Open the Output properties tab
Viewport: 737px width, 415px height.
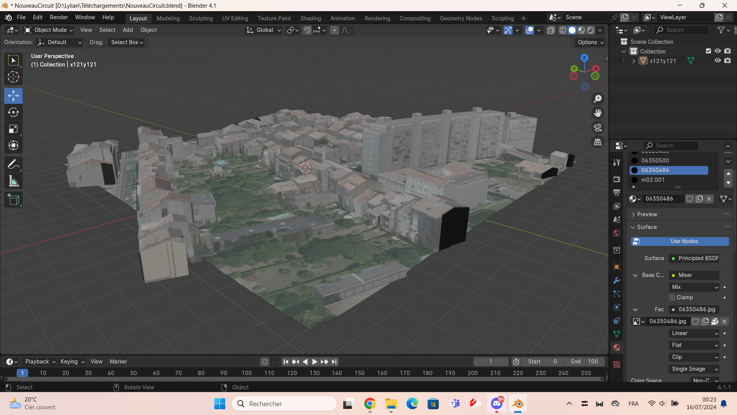617,193
